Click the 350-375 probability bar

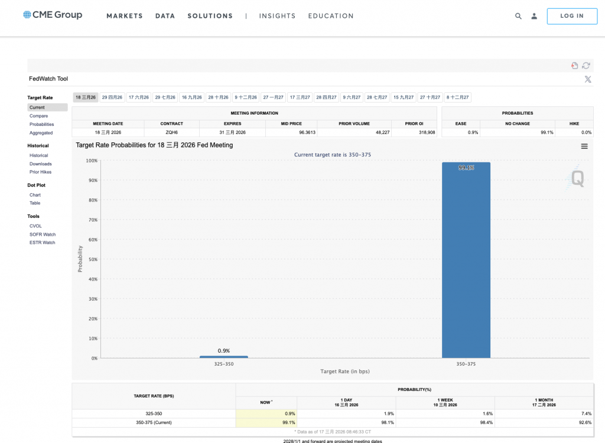[x=466, y=260]
